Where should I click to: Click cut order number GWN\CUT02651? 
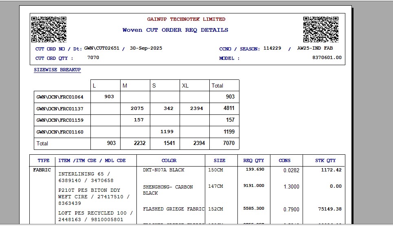pyautogui.click(x=102, y=48)
